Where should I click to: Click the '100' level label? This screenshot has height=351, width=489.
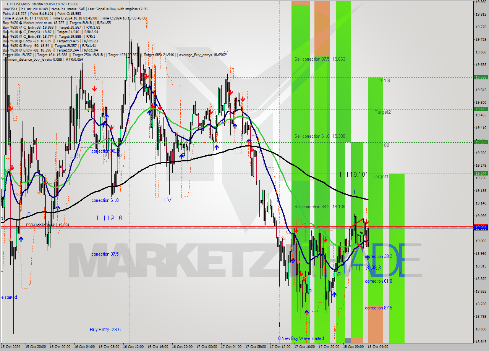(x=385, y=145)
